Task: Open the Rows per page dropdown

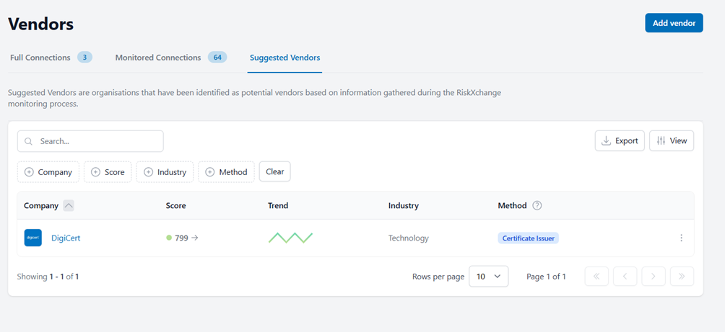Action: 488,277
